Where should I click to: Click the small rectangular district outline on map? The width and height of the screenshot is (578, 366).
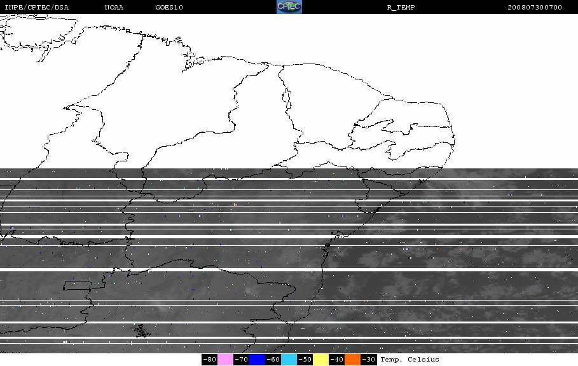77,285
